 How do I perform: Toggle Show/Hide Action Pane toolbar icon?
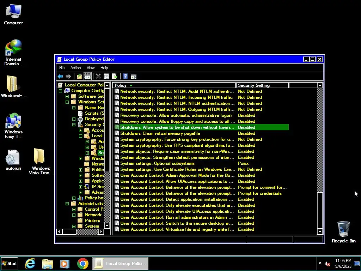click(134, 76)
